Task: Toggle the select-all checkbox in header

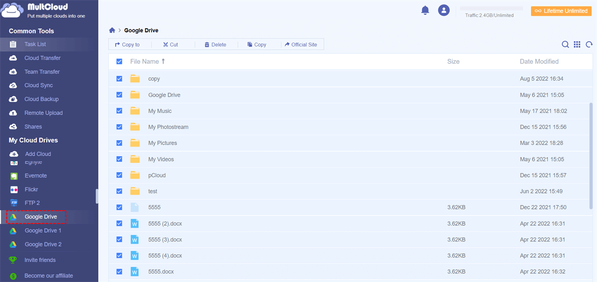Action: tap(119, 62)
